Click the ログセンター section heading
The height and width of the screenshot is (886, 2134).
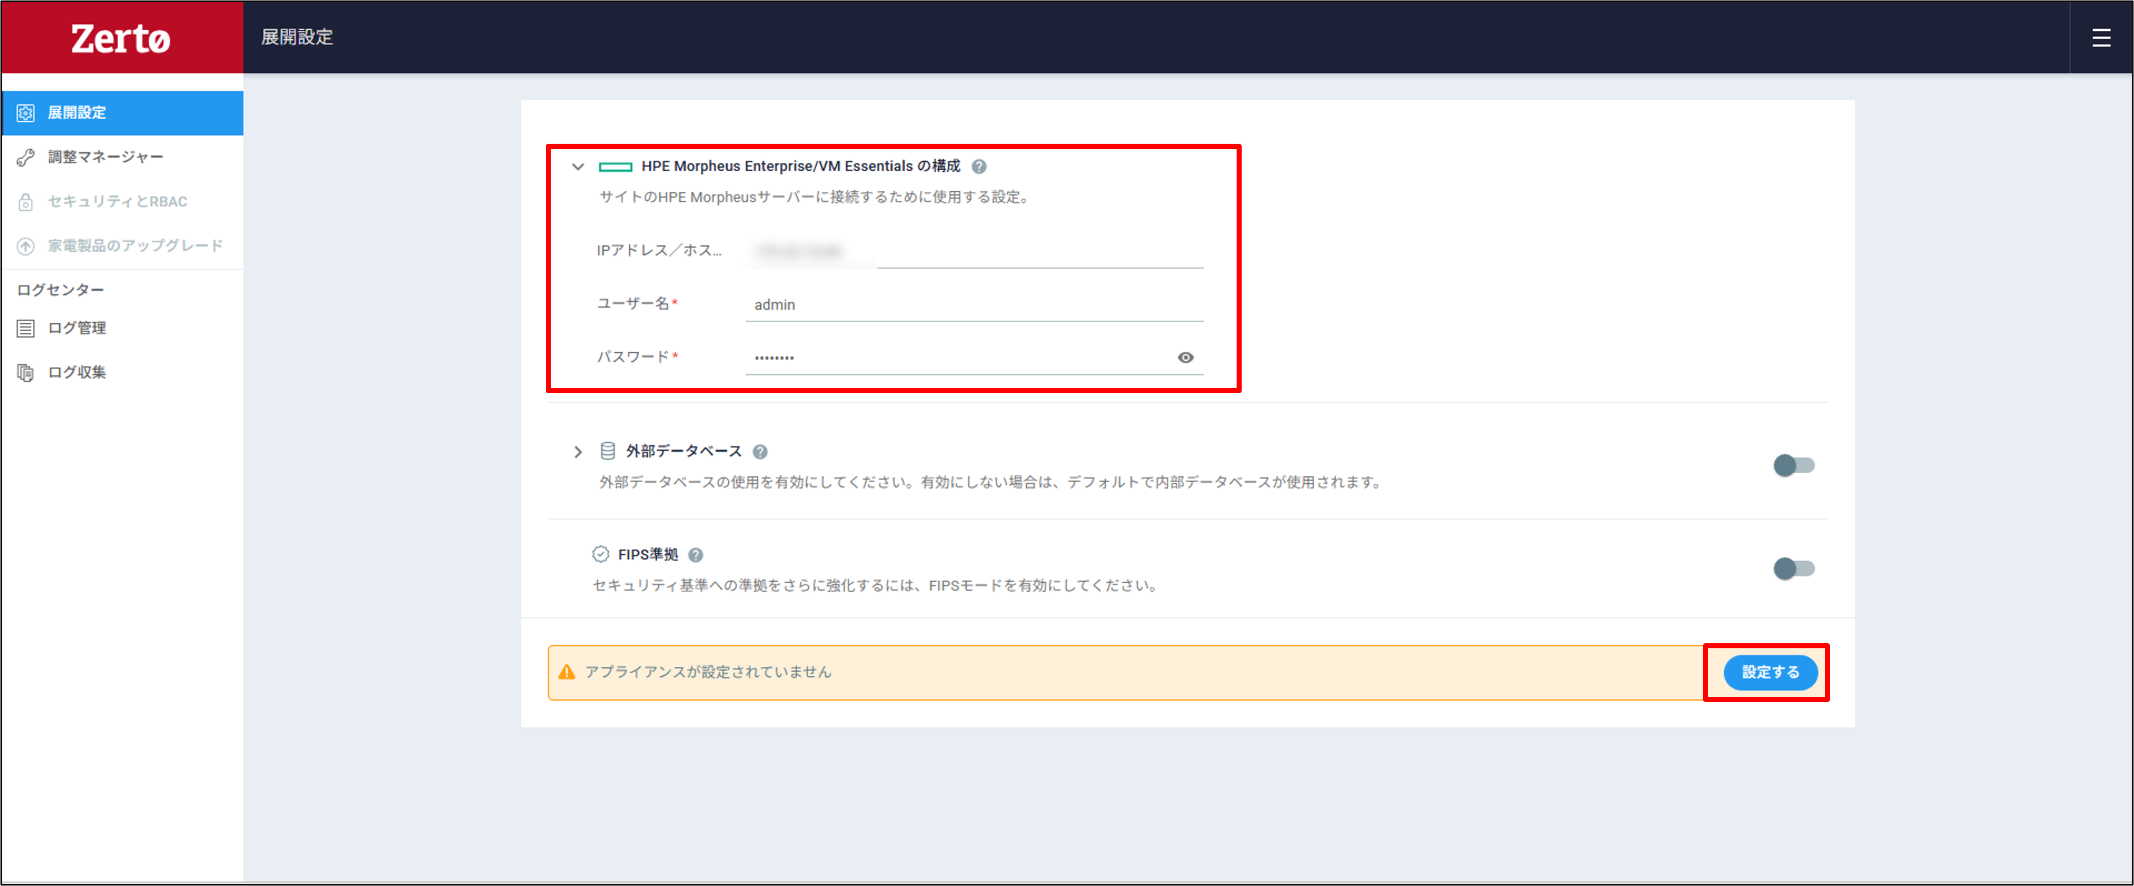(60, 291)
